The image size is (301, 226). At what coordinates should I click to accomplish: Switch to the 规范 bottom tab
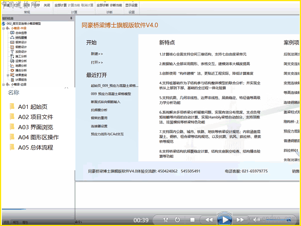coord(16,222)
